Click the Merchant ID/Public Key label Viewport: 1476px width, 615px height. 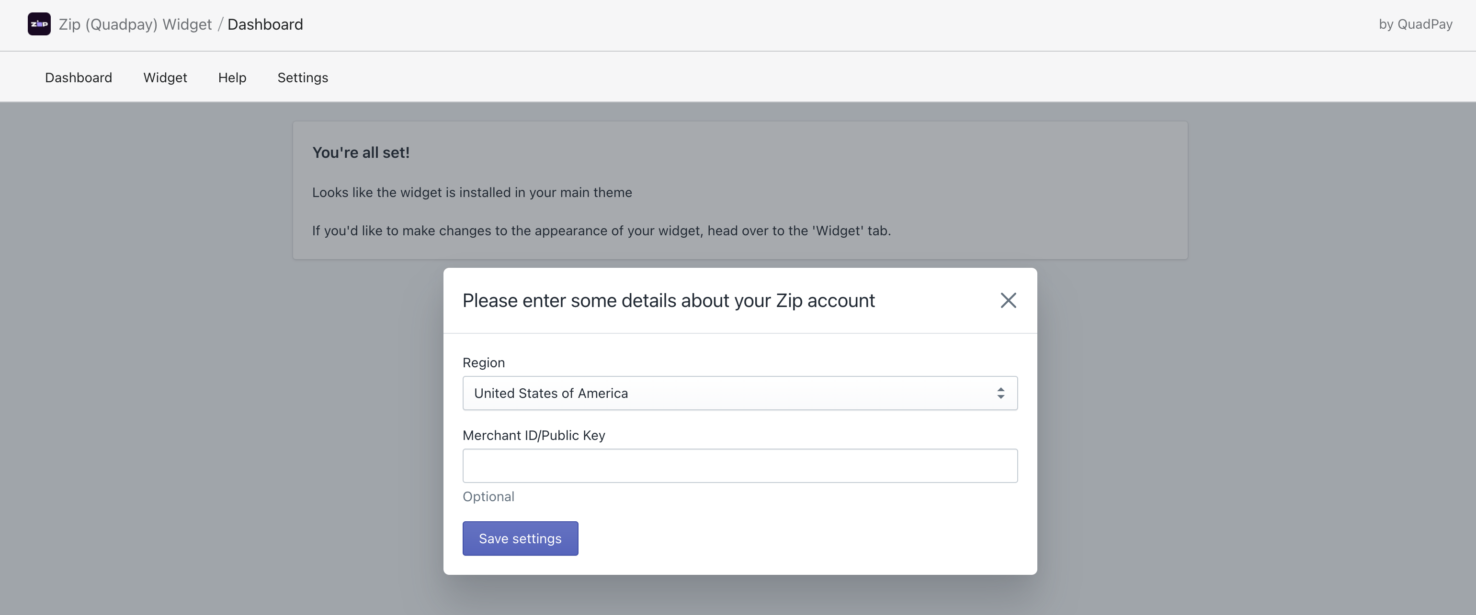534,435
